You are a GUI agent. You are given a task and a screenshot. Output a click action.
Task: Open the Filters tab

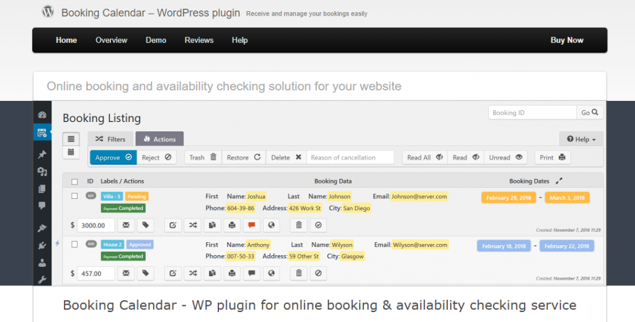point(110,139)
